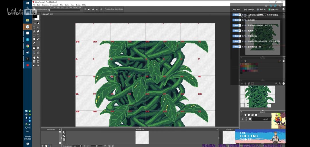
Task: Flip vertically in transformation toolbar
Action: coord(101,9)
